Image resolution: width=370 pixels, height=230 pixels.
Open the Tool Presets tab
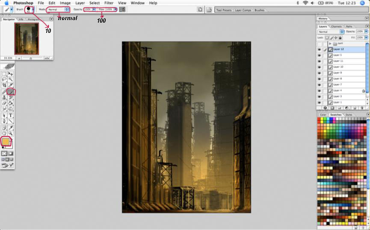coord(225,10)
